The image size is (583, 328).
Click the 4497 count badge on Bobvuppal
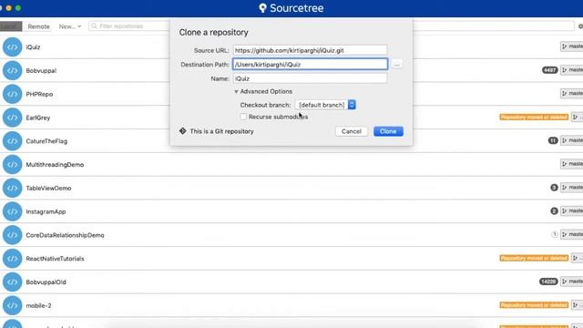pyautogui.click(x=549, y=70)
